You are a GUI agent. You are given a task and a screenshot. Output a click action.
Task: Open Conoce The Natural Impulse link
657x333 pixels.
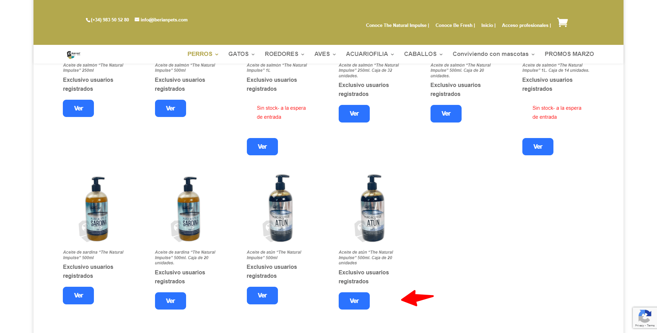tap(397, 25)
